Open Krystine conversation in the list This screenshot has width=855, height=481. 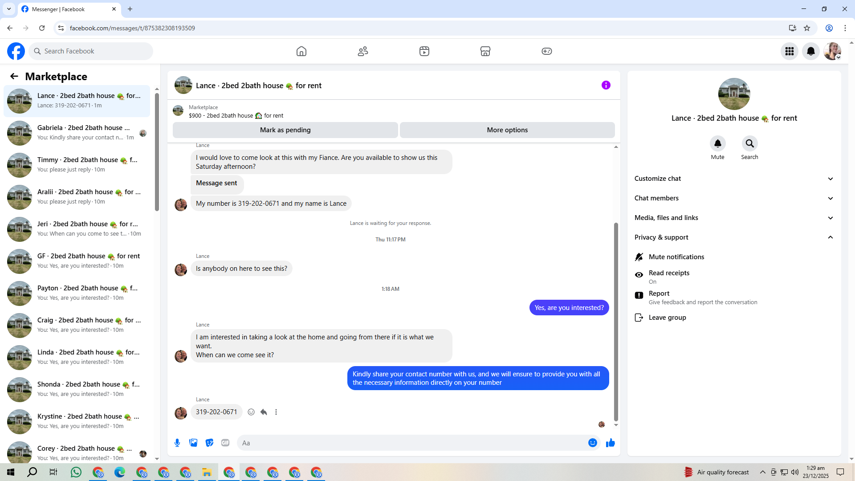pos(77,422)
